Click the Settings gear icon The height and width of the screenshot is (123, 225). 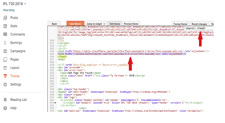pyautogui.click(x=5, y=85)
